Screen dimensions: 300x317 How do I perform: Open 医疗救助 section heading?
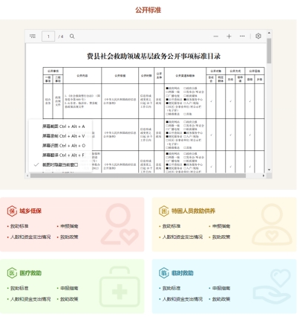[x=30, y=273]
